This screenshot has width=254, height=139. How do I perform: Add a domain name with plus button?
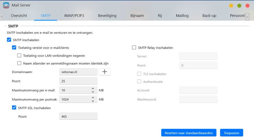pyautogui.click(x=104, y=72)
